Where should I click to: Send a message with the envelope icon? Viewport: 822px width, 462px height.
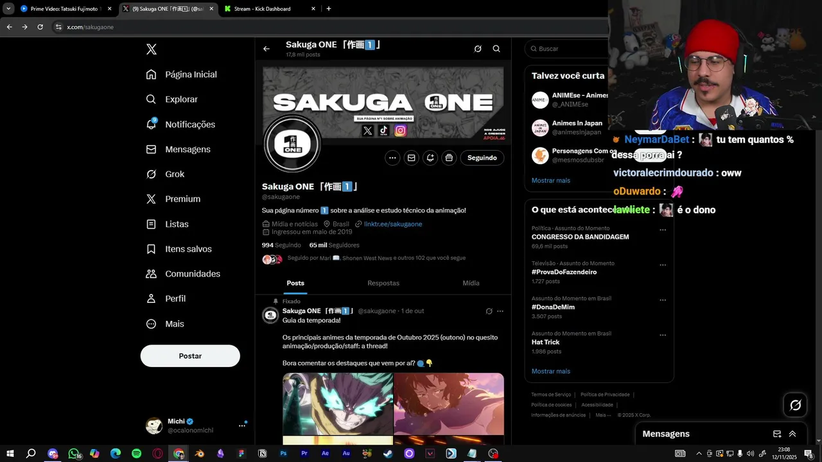[x=412, y=158]
